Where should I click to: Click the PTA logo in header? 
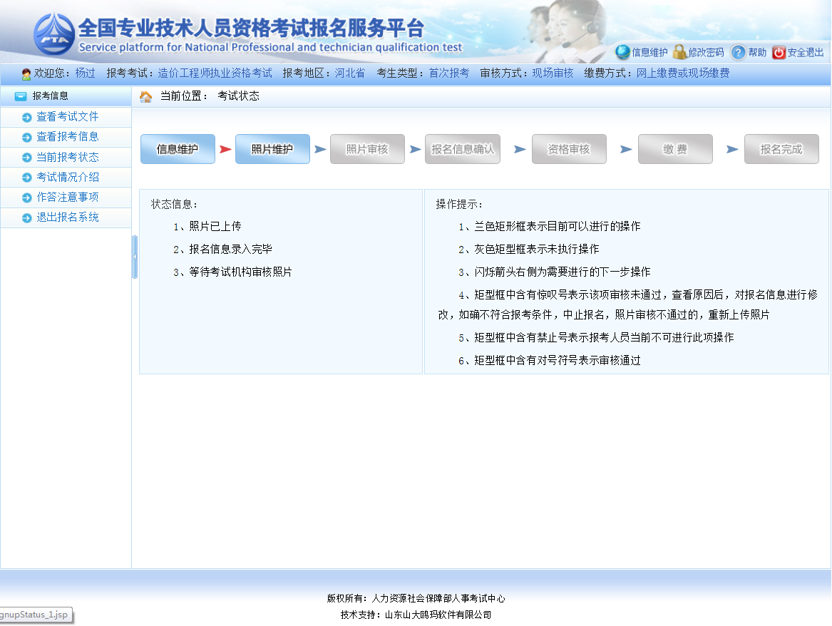[54, 34]
